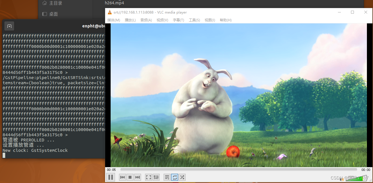Click the Big Buck Bunny video area

pyautogui.click(x=239, y=95)
